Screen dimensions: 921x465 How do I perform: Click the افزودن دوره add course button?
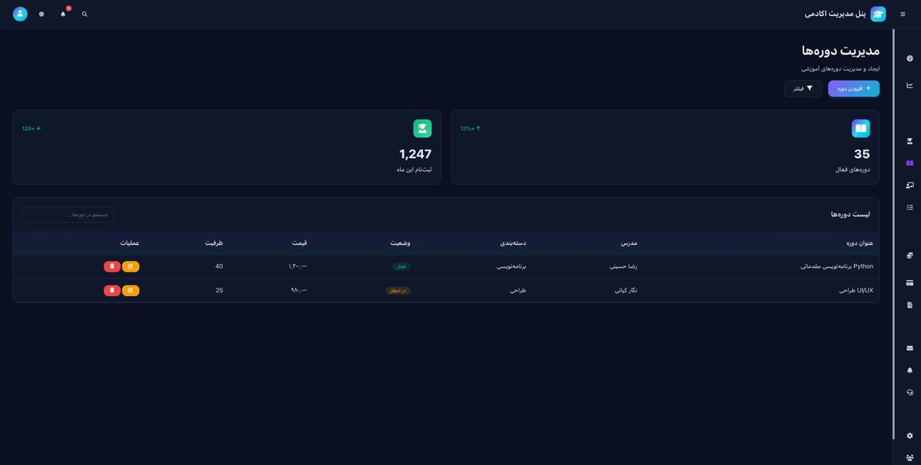853,89
